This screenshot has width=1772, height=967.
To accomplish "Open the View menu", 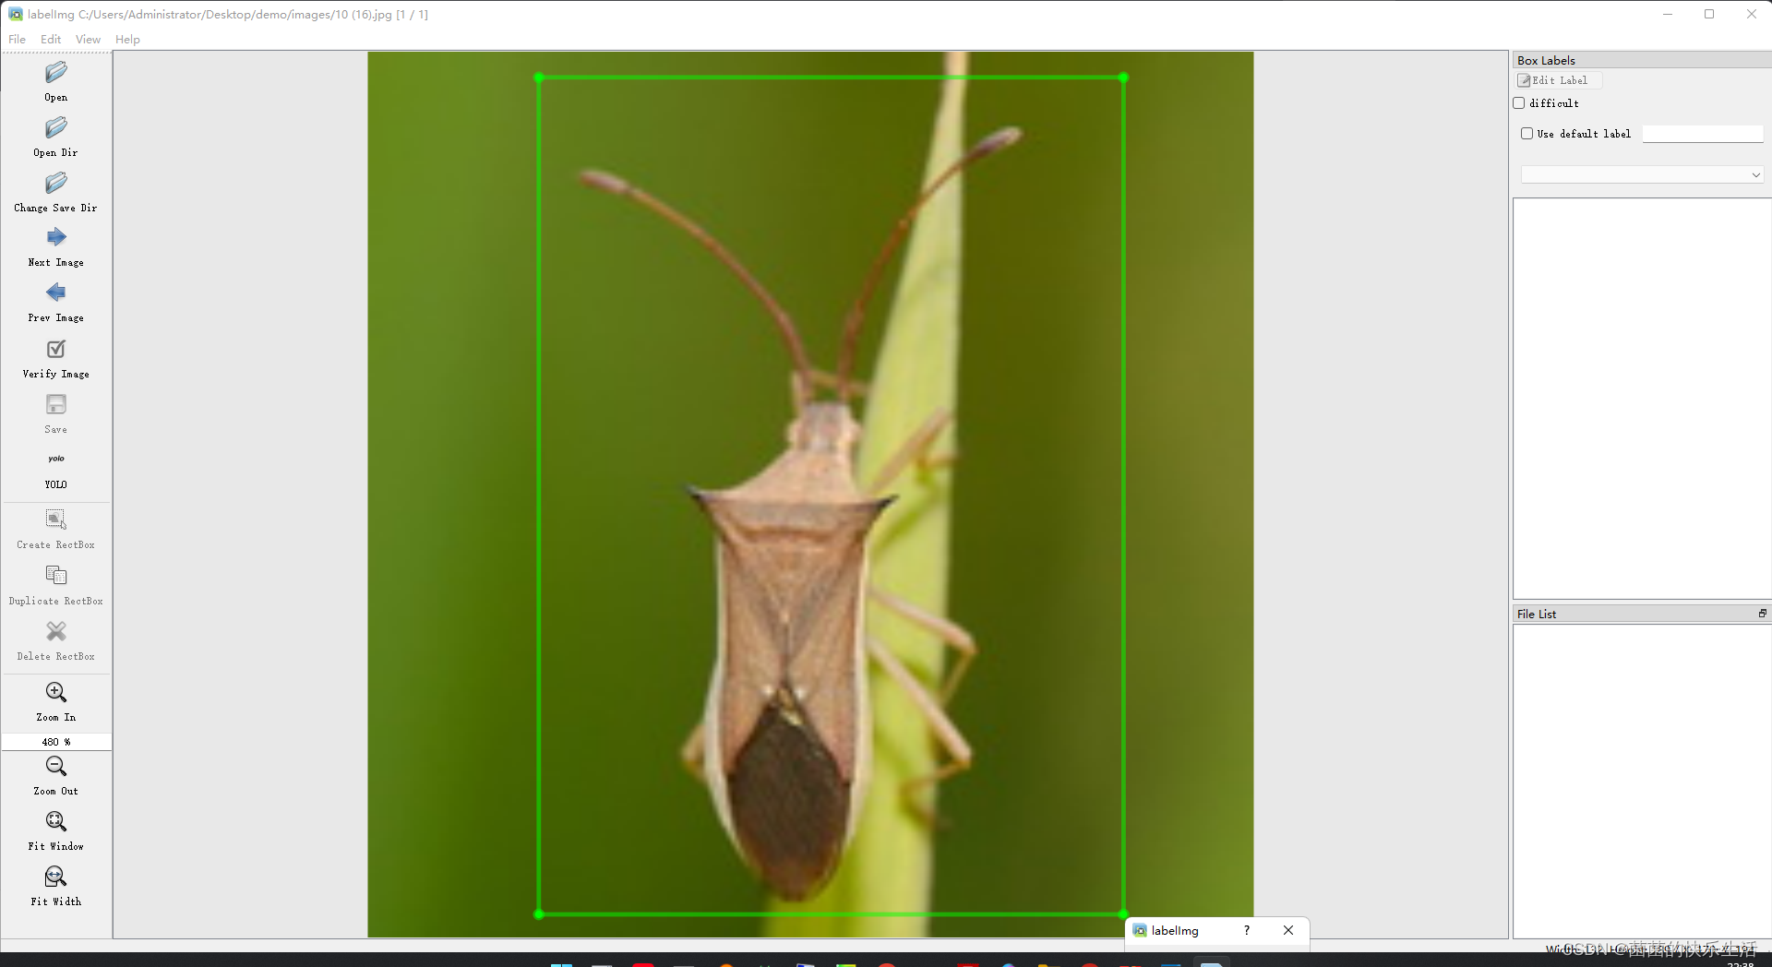I will pos(88,39).
